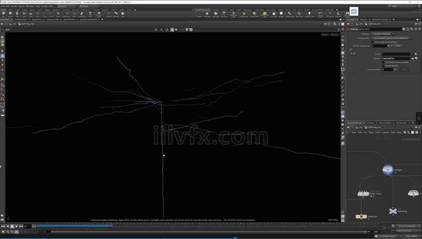Click the Number of Materials field
The image size is (422, 239).
point(379,46)
